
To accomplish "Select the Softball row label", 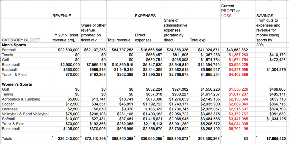I will pyautogui.click(x=8, y=119).
